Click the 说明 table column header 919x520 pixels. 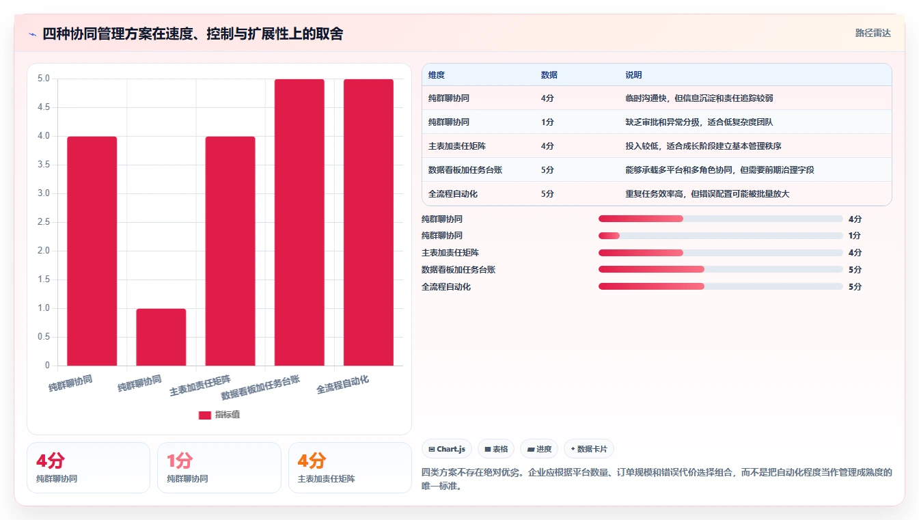coord(634,75)
